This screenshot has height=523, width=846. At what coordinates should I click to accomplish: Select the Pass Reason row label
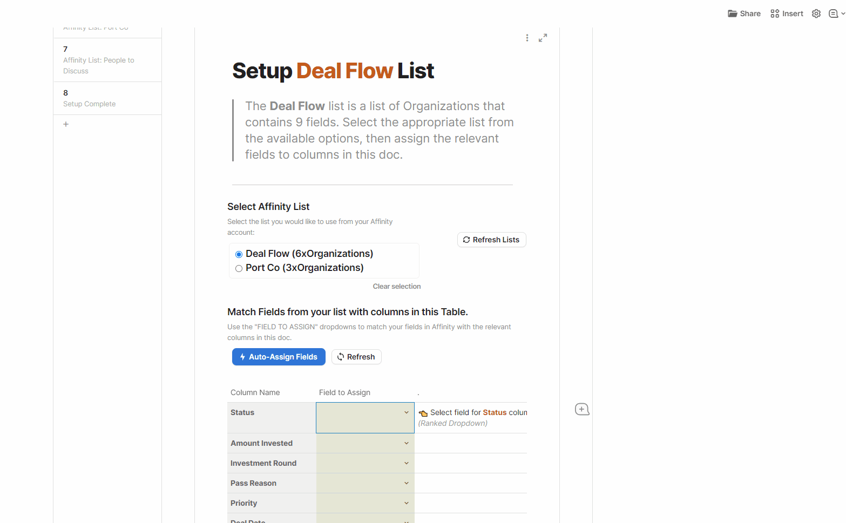coord(253,483)
